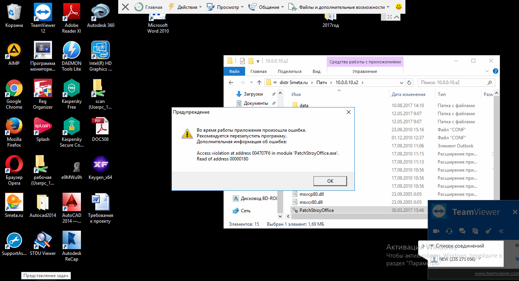Screen dimensions: 519x281
Task: Close the TeamViewer session with the X button
Action: click(125, 7)
